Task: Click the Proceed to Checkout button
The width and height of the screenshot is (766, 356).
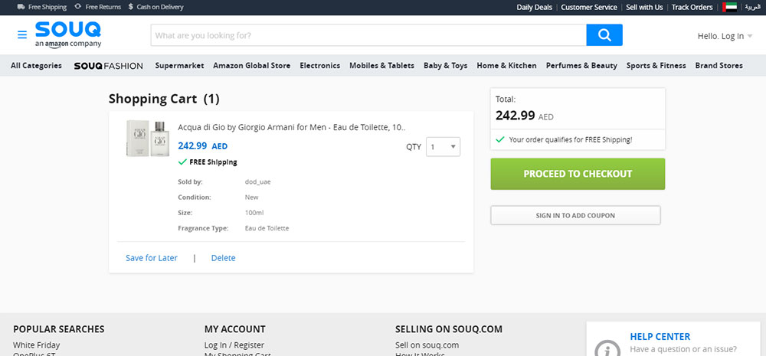Action: pyautogui.click(x=578, y=174)
